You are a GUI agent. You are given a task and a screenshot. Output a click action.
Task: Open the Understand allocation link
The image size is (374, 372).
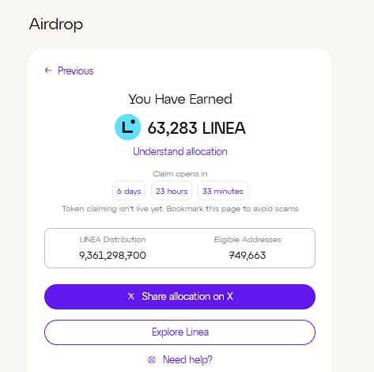coord(180,152)
